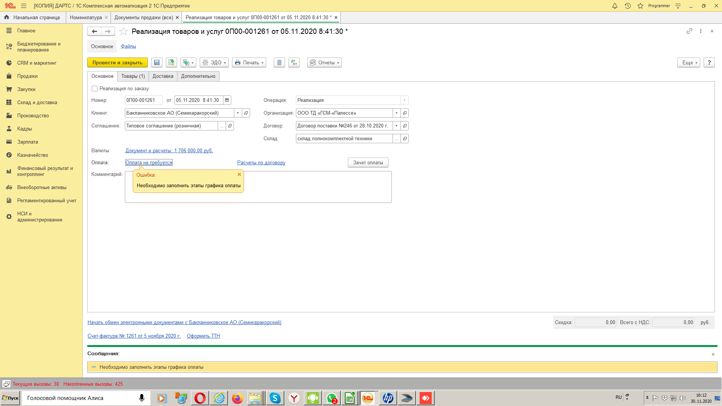Click the Alice voice assistant microphone

coord(142,398)
